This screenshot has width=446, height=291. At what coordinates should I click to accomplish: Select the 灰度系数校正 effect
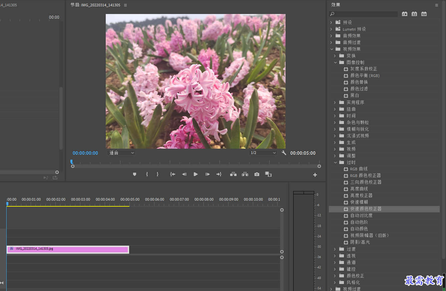pos(364,69)
